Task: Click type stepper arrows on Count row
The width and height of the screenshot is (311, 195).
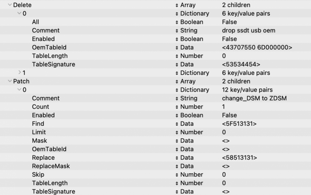Action: point(176,107)
